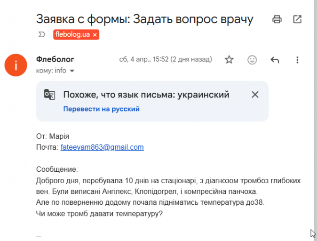
Task: Dismiss the translation suggestion banner
Action: (x=255, y=95)
